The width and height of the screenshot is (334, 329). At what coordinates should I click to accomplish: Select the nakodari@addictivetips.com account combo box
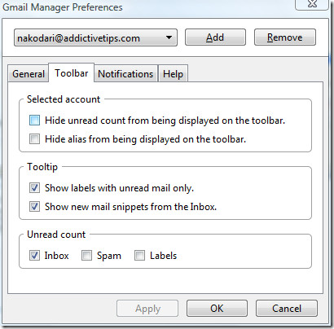pos(95,37)
